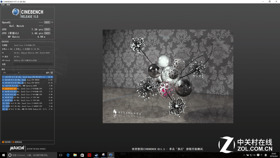Open File Explorer from taskbar
Screen dimensions: 280x158
(75, 155)
